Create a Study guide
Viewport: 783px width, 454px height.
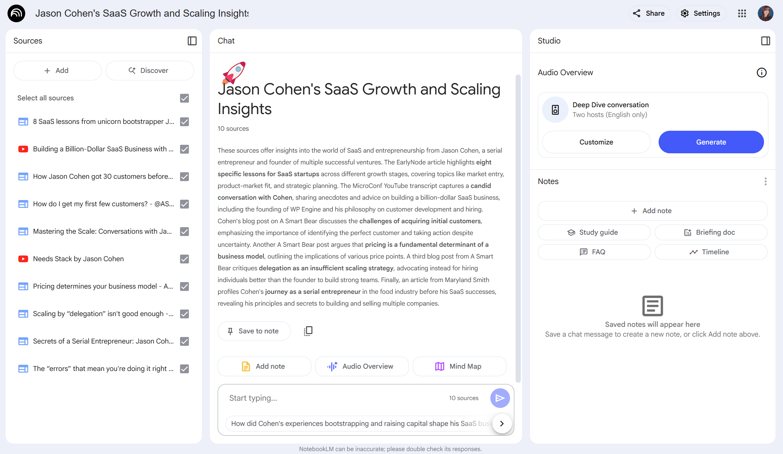click(594, 232)
